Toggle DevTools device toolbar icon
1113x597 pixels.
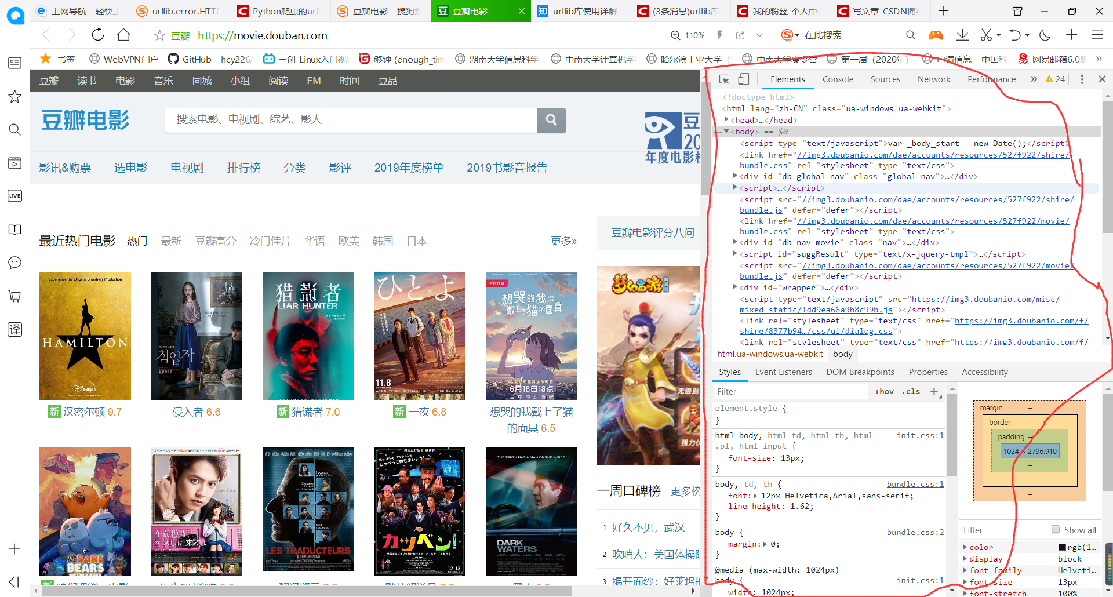pos(744,79)
